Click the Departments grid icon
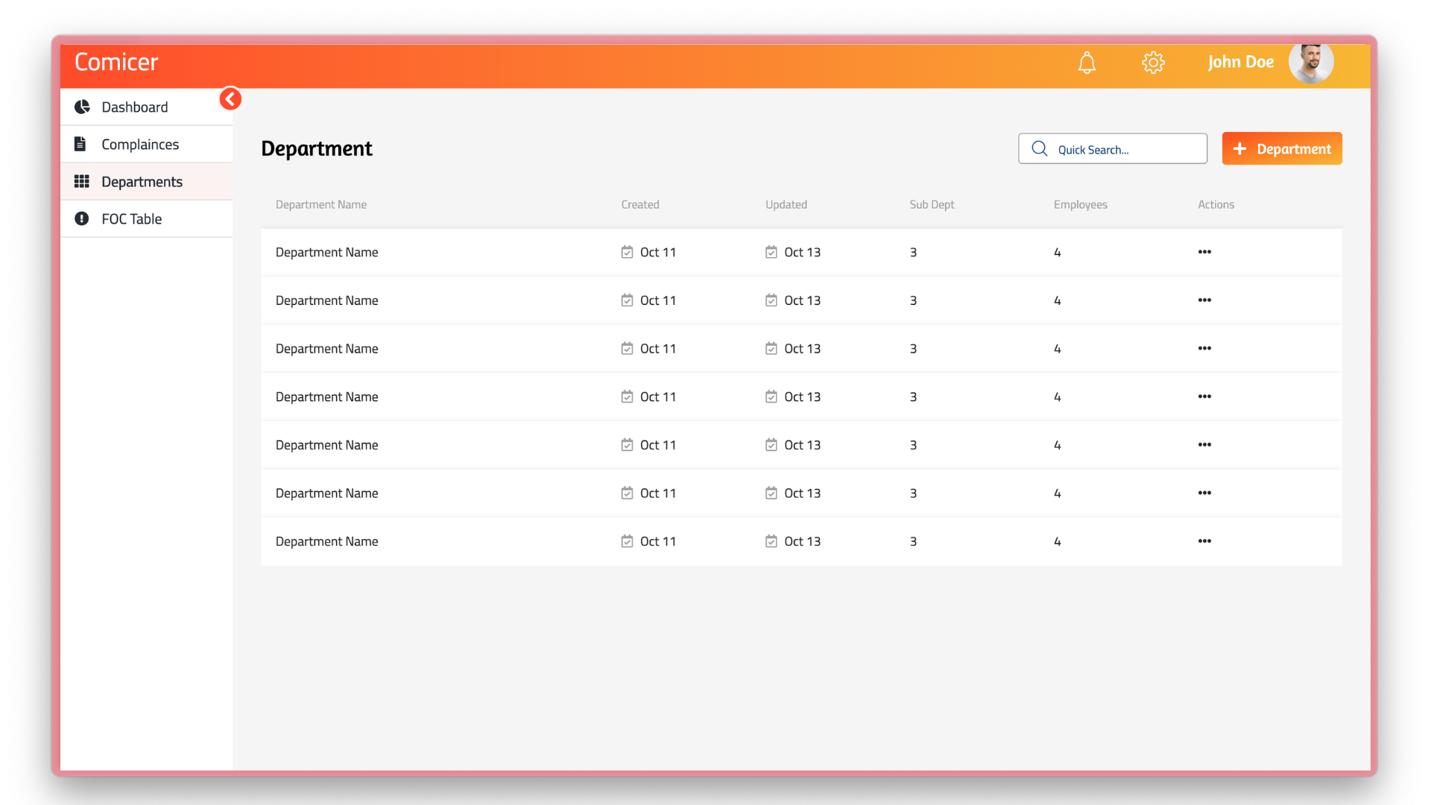Screen dimensions: 1431x805 coord(82,181)
